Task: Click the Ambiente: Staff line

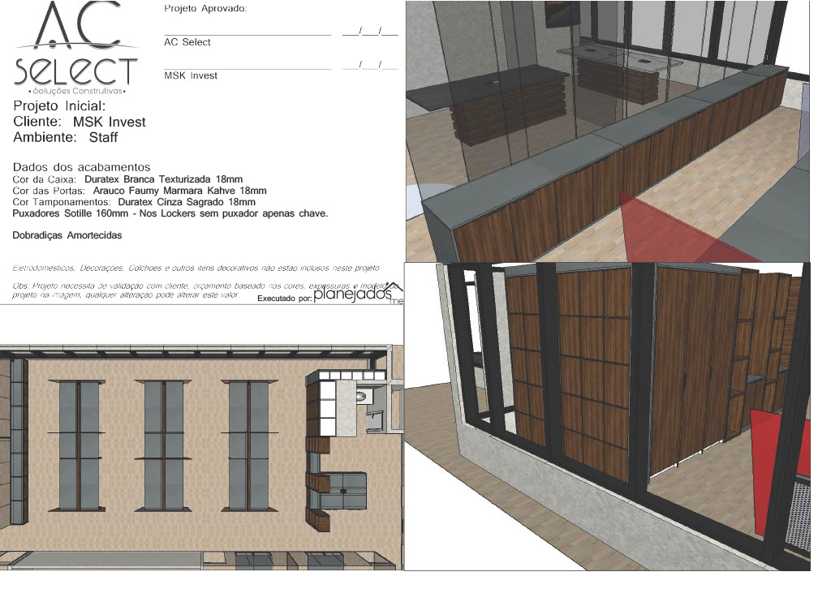Action: coord(66,137)
